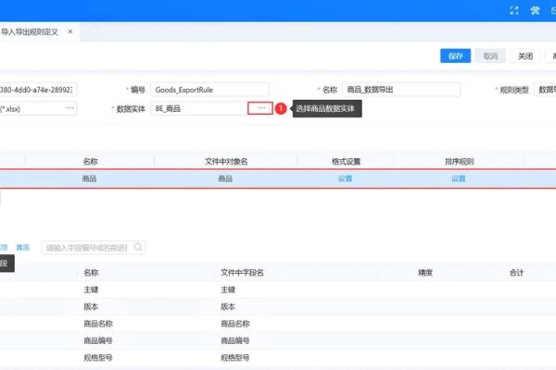Screen dimensions: 556x370
Task: Click the 合计 column header
Action: pyautogui.click(x=516, y=272)
